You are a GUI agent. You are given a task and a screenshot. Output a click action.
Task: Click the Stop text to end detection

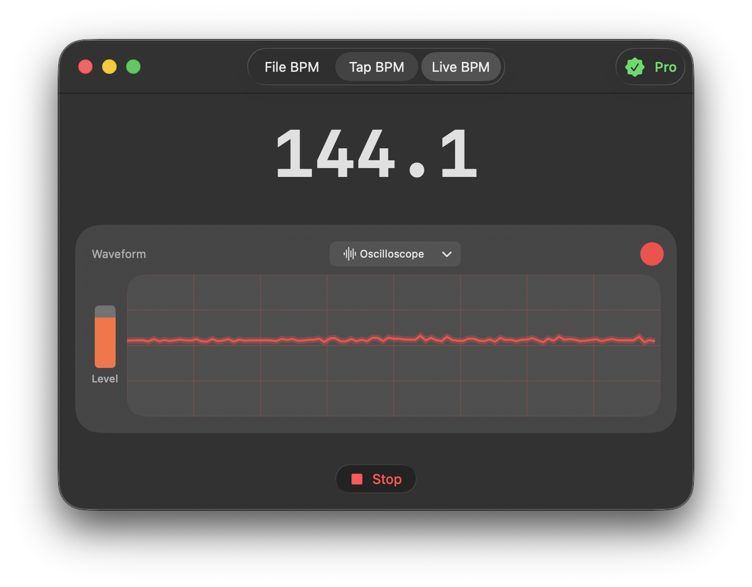pos(387,479)
